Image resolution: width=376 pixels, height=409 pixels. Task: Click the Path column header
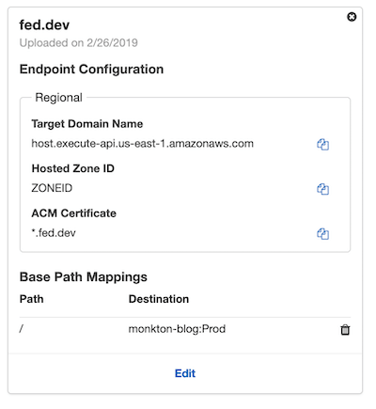(x=31, y=299)
